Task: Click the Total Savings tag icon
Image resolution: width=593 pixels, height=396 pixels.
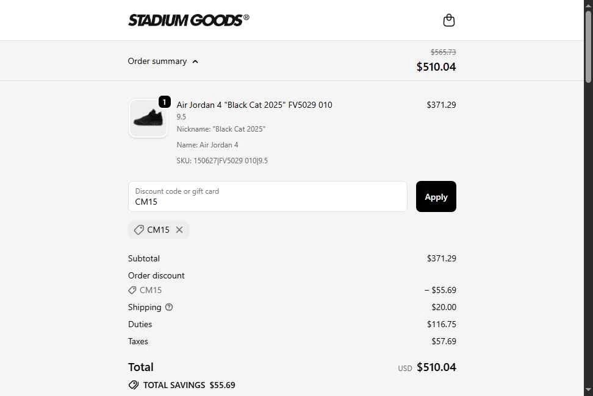Action: coord(134,385)
